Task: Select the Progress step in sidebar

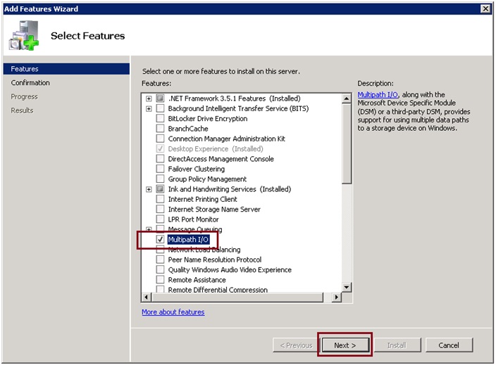Action: [x=24, y=96]
